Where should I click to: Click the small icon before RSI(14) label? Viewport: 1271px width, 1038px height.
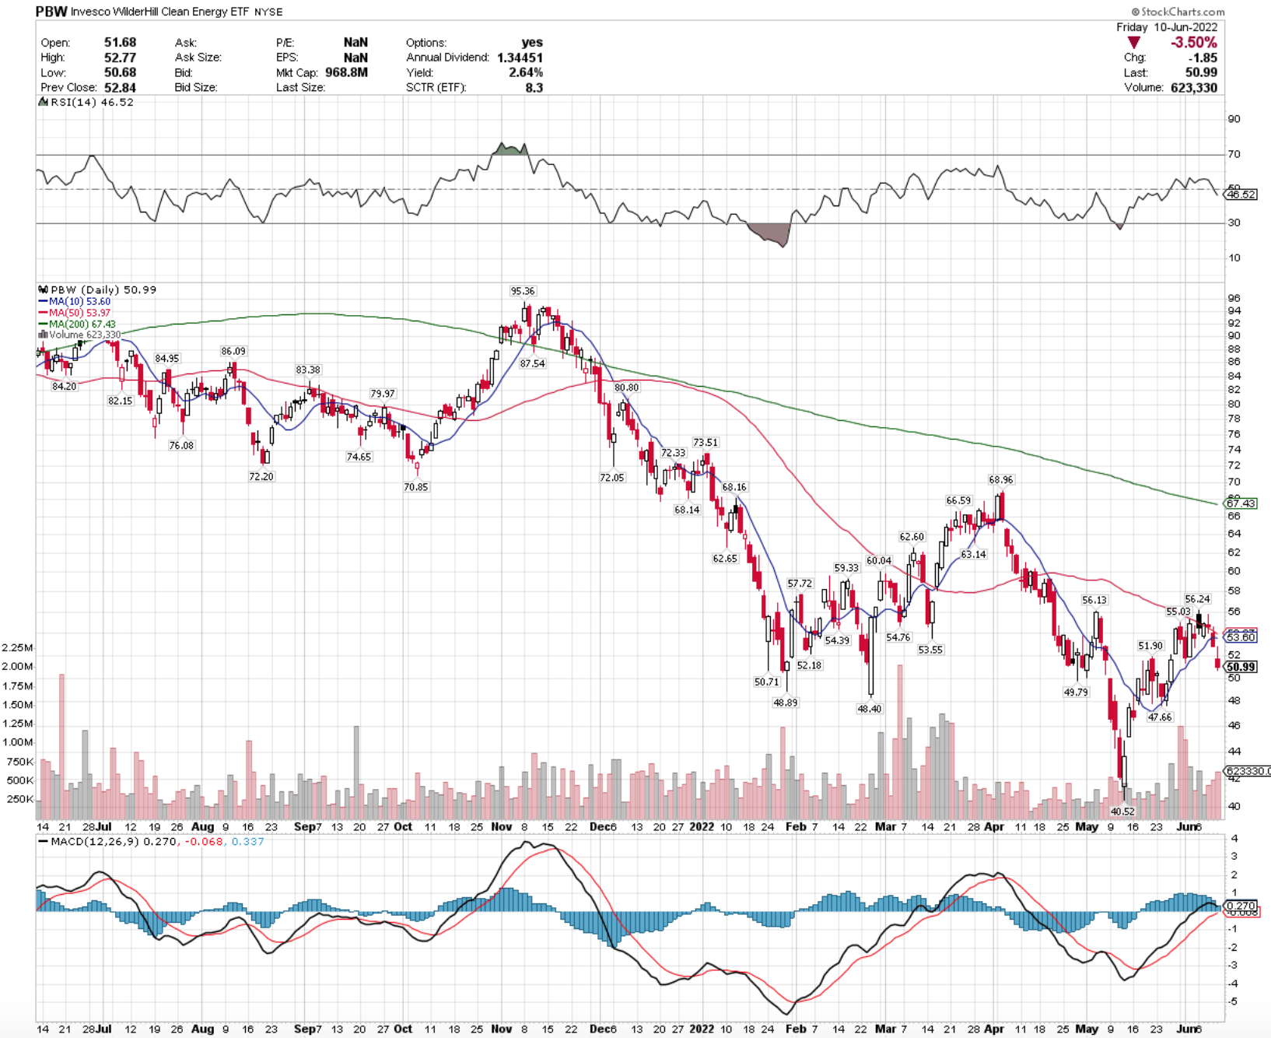pos(44,102)
